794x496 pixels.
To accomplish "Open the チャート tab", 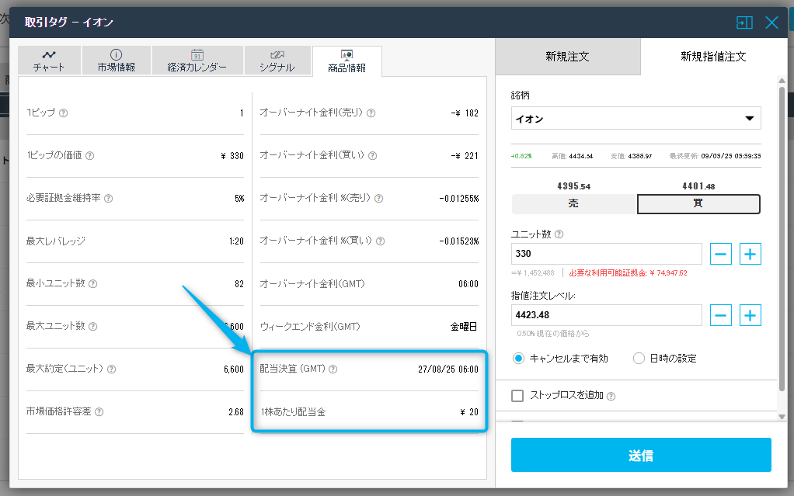I will pyautogui.click(x=49, y=61).
